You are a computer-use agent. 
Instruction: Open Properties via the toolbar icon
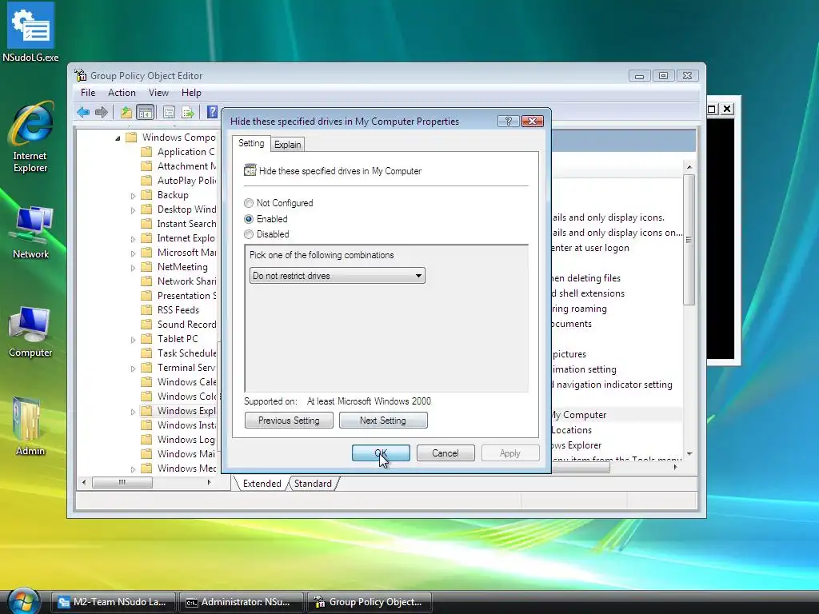click(x=169, y=112)
